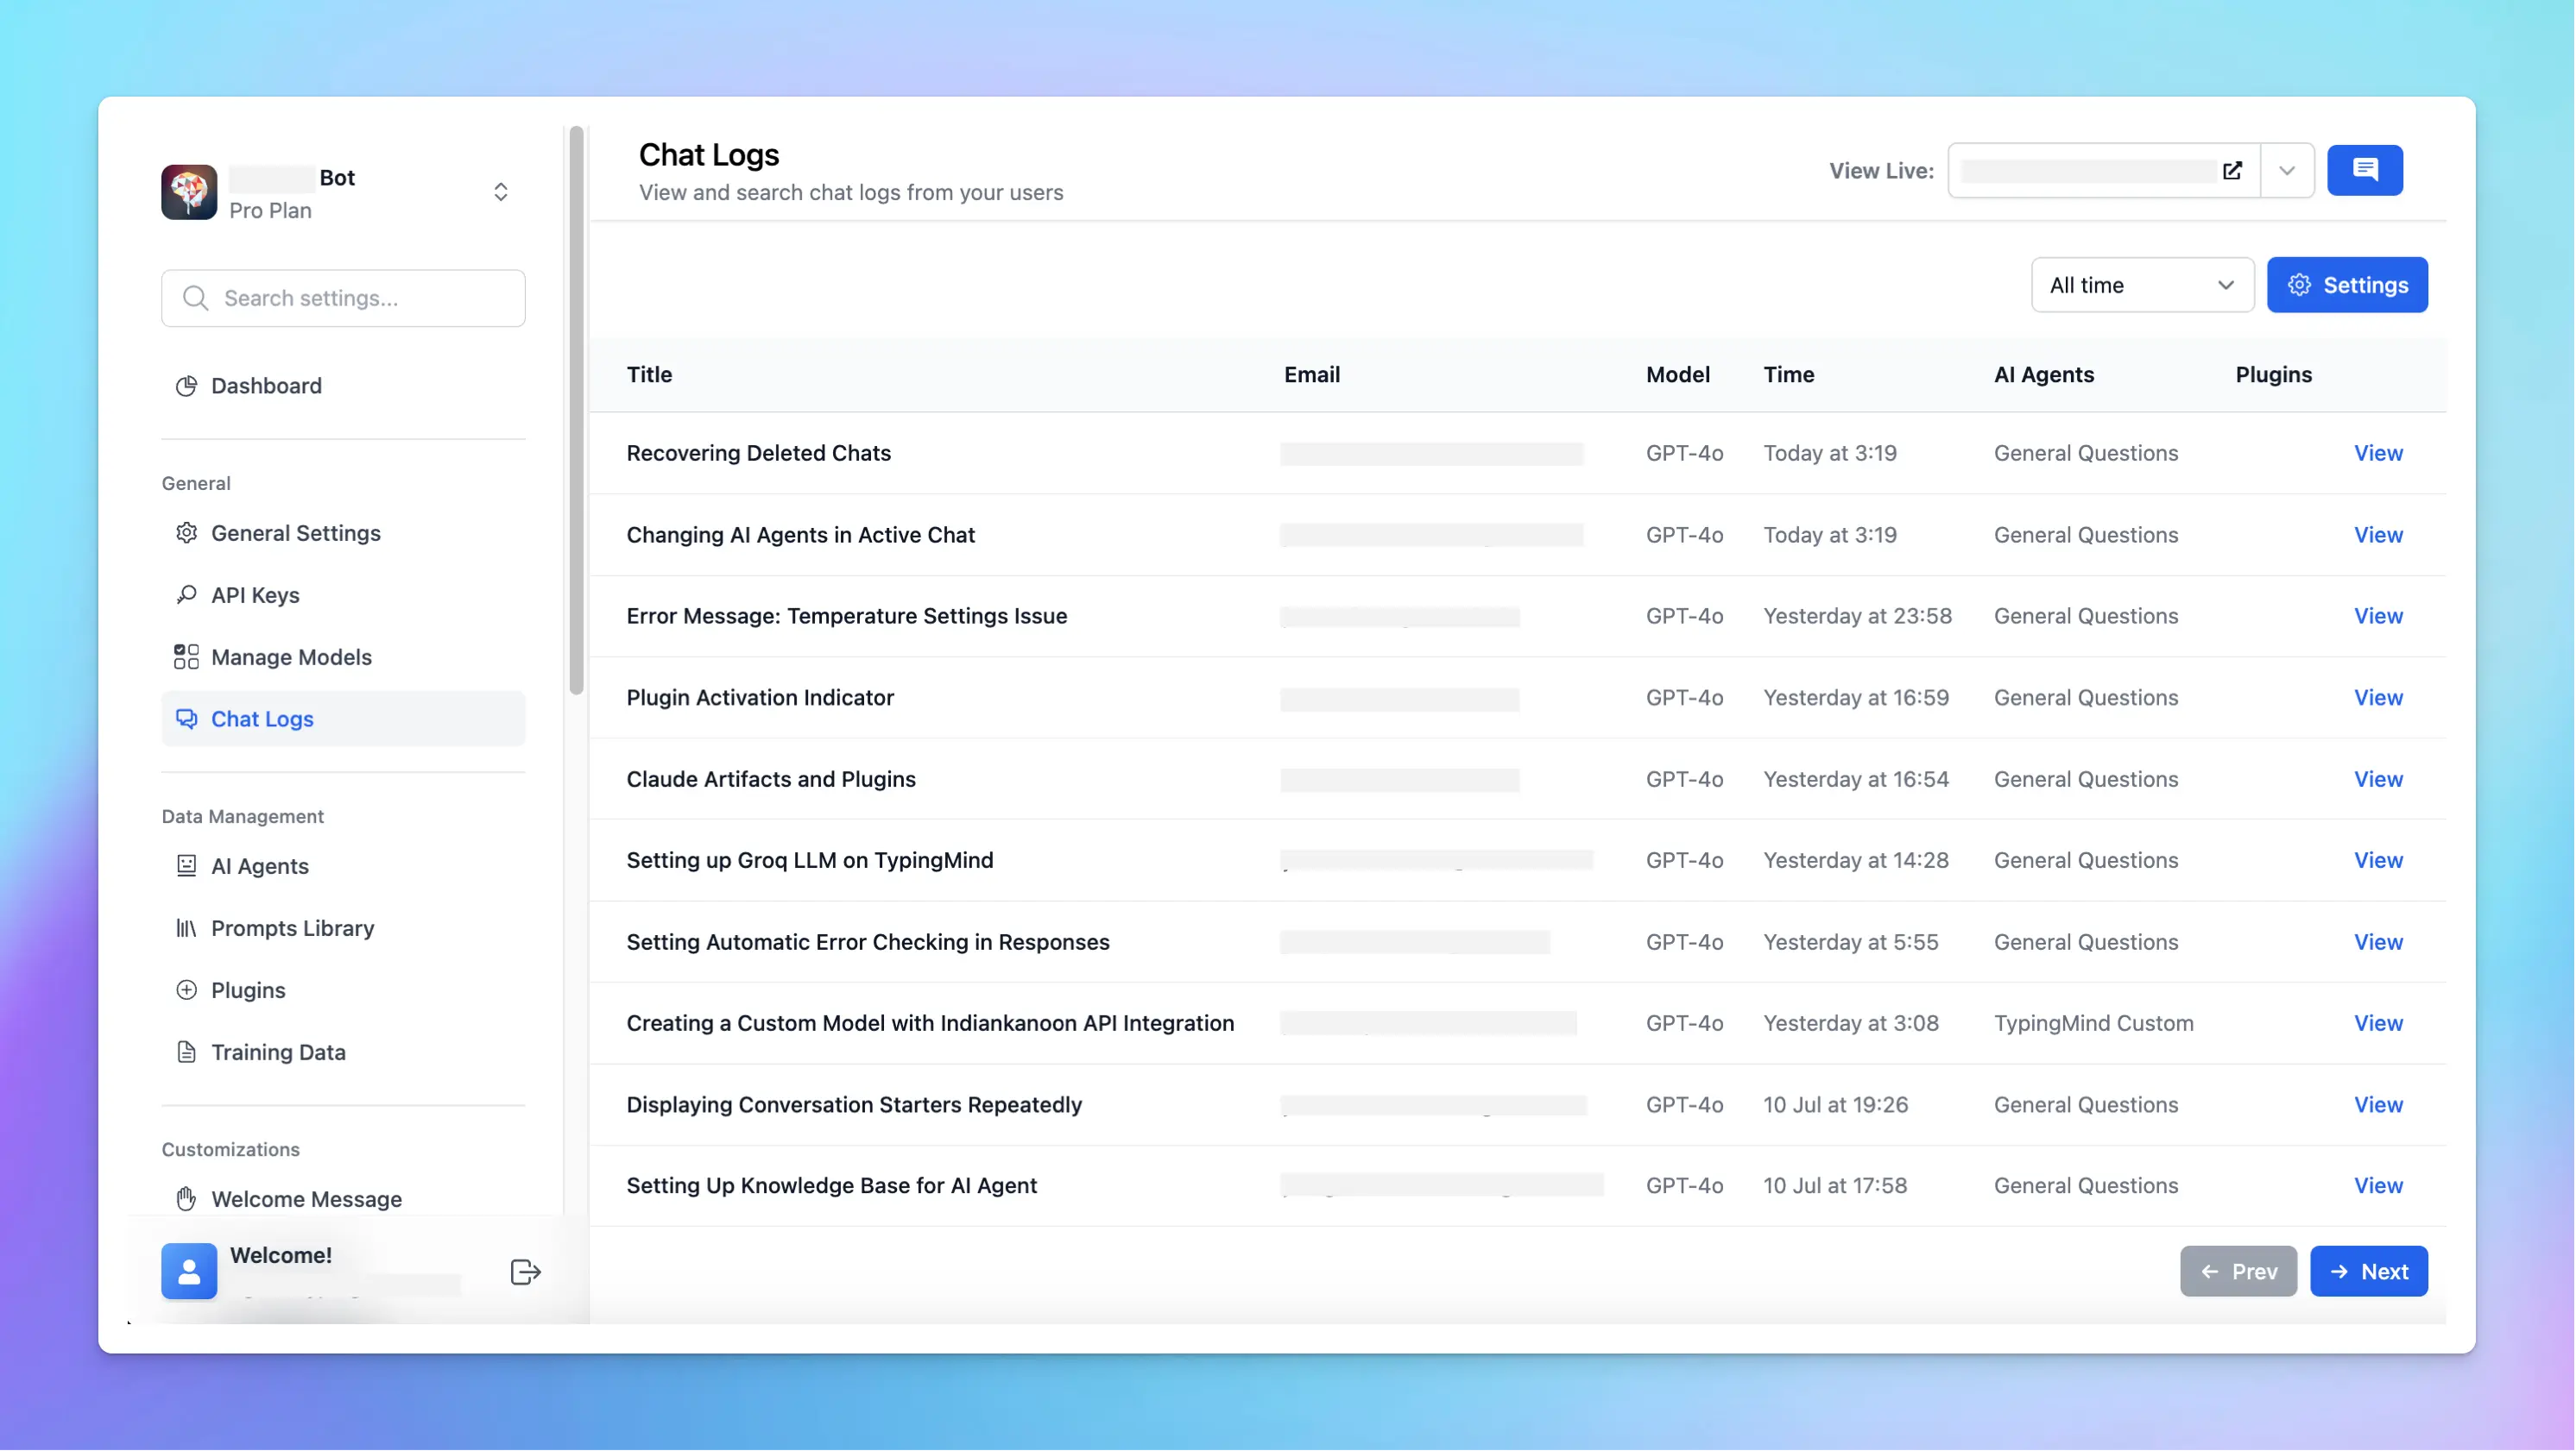Expand the View Live dropdown chevron
The width and height of the screenshot is (2576, 1451).
coord(2286,170)
